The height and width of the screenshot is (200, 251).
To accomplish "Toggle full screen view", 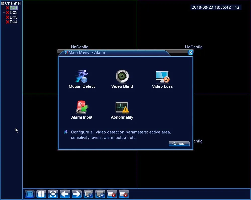I will point(53,194).
